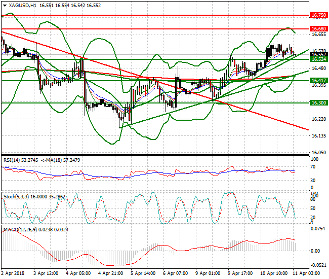This screenshot has width=329, height=279.
Task: Select the Stoch(5,3,3) indicator label
Action: pos(16,197)
